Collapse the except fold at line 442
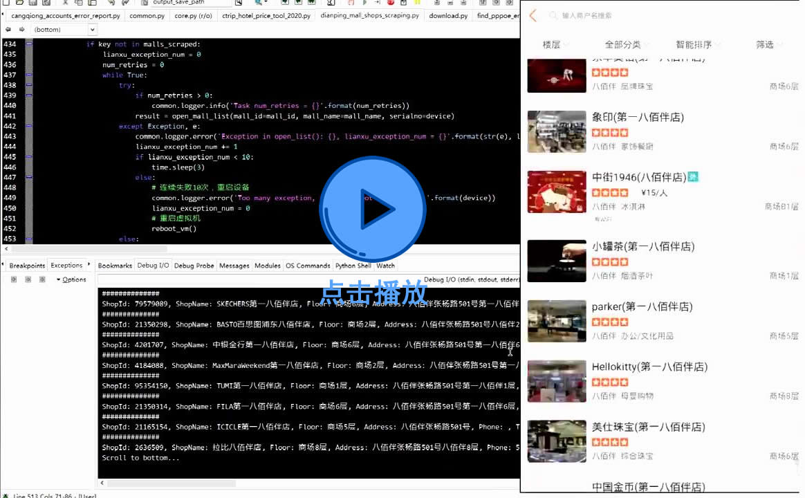805x498 pixels. coord(29,126)
